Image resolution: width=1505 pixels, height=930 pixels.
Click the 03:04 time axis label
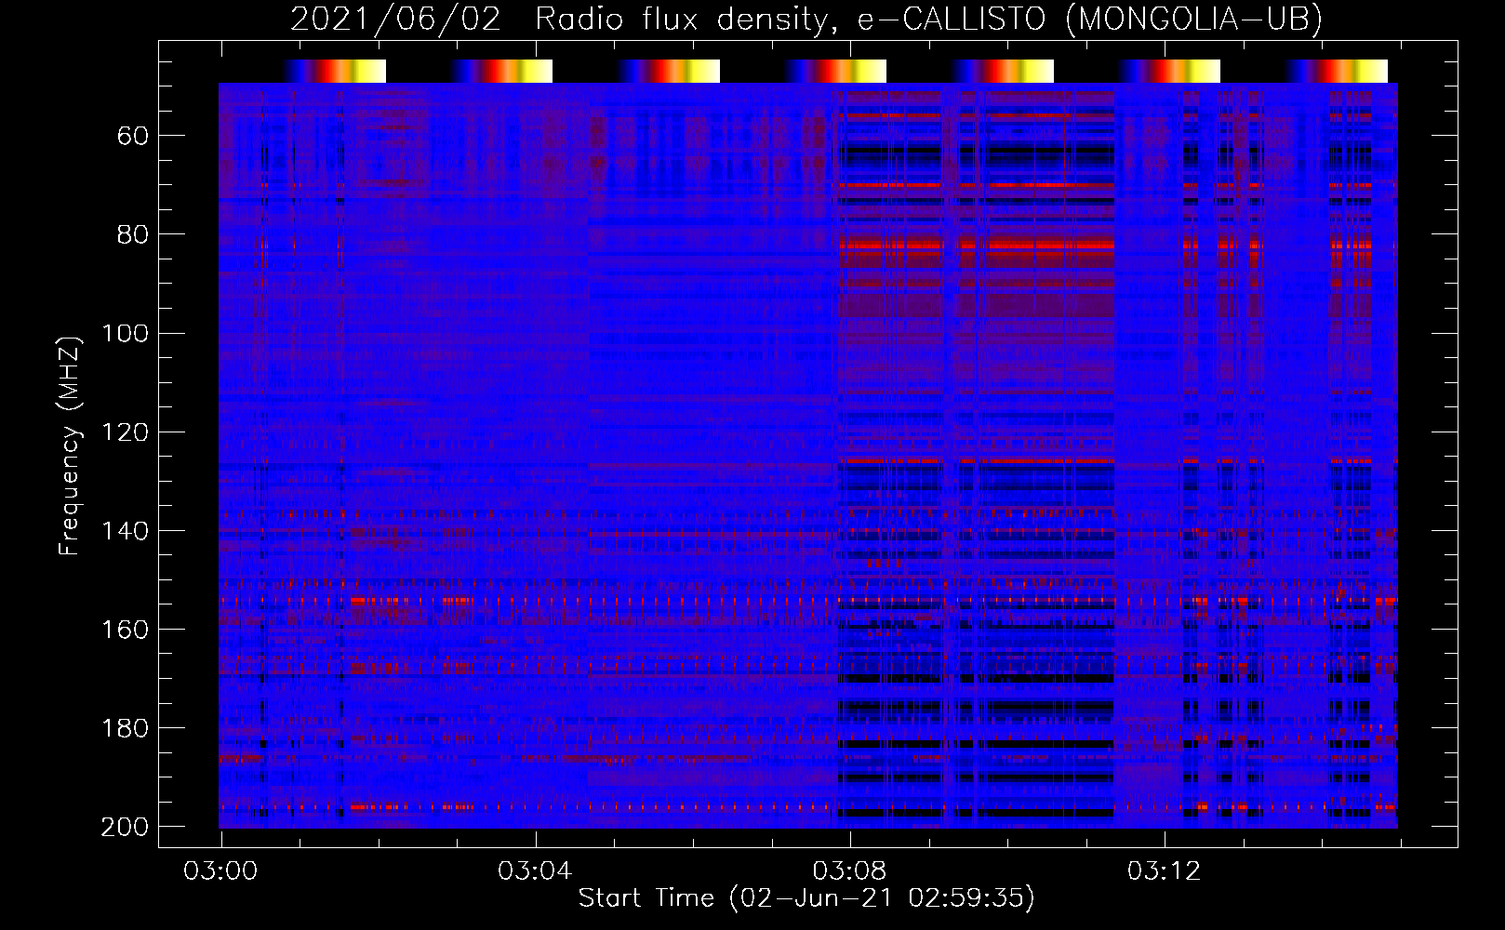(535, 871)
